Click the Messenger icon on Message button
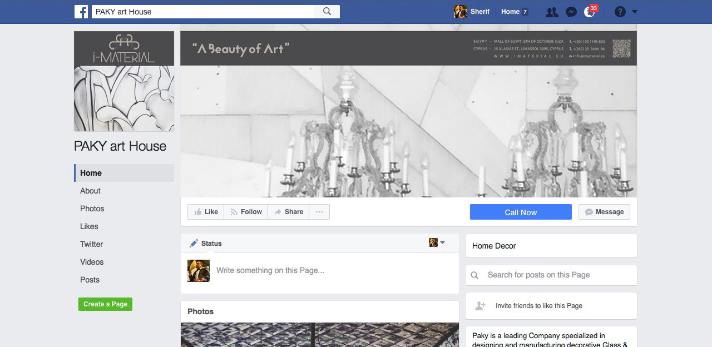 tap(589, 212)
